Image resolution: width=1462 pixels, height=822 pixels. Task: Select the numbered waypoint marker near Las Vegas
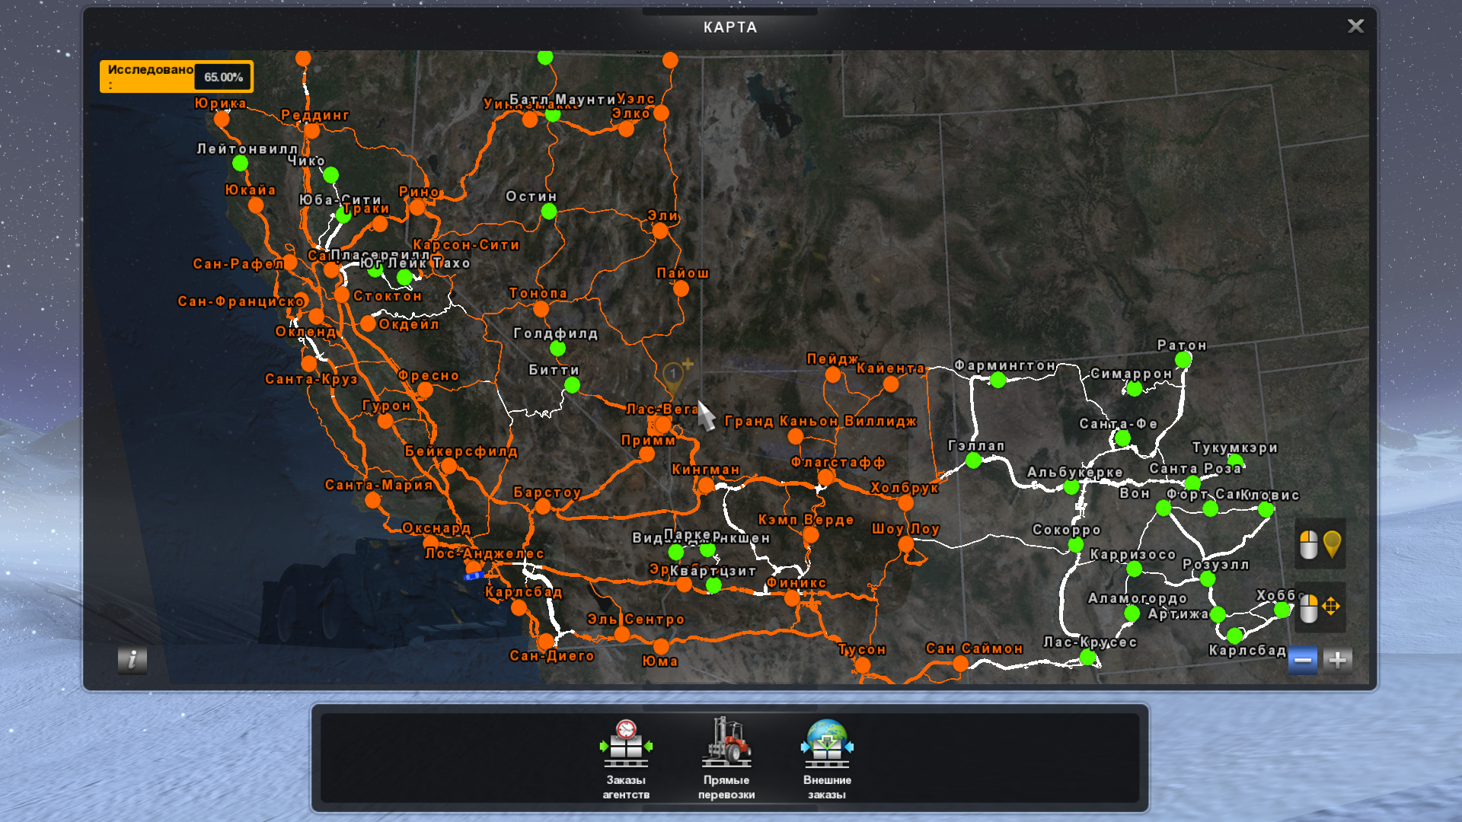pos(673,374)
